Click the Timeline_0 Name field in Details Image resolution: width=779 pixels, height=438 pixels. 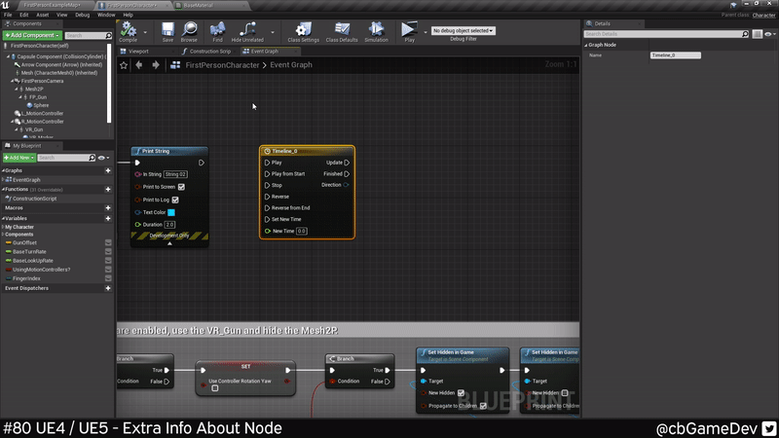click(675, 55)
